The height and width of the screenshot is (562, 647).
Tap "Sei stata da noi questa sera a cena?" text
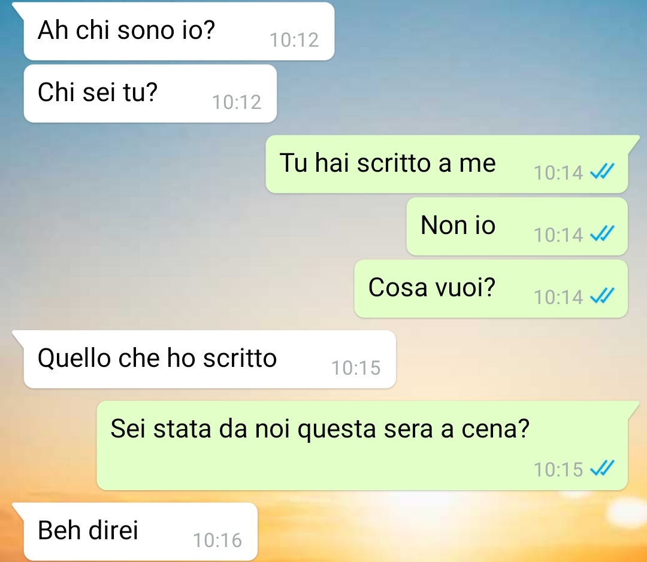[320, 429]
